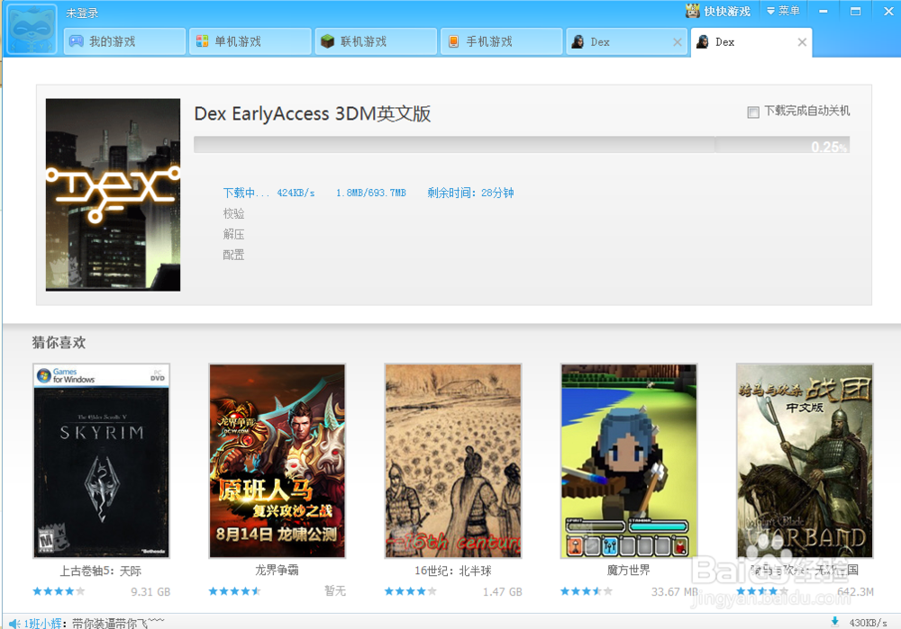Select the 手机游戏 tab
The width and height of the screenshot is (901, 629).
[x=502, y=41]
